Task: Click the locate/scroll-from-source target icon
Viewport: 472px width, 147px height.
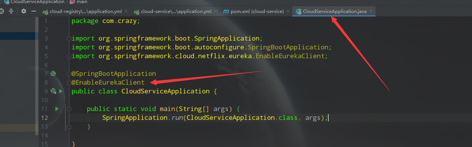Action: click(2, 11)
